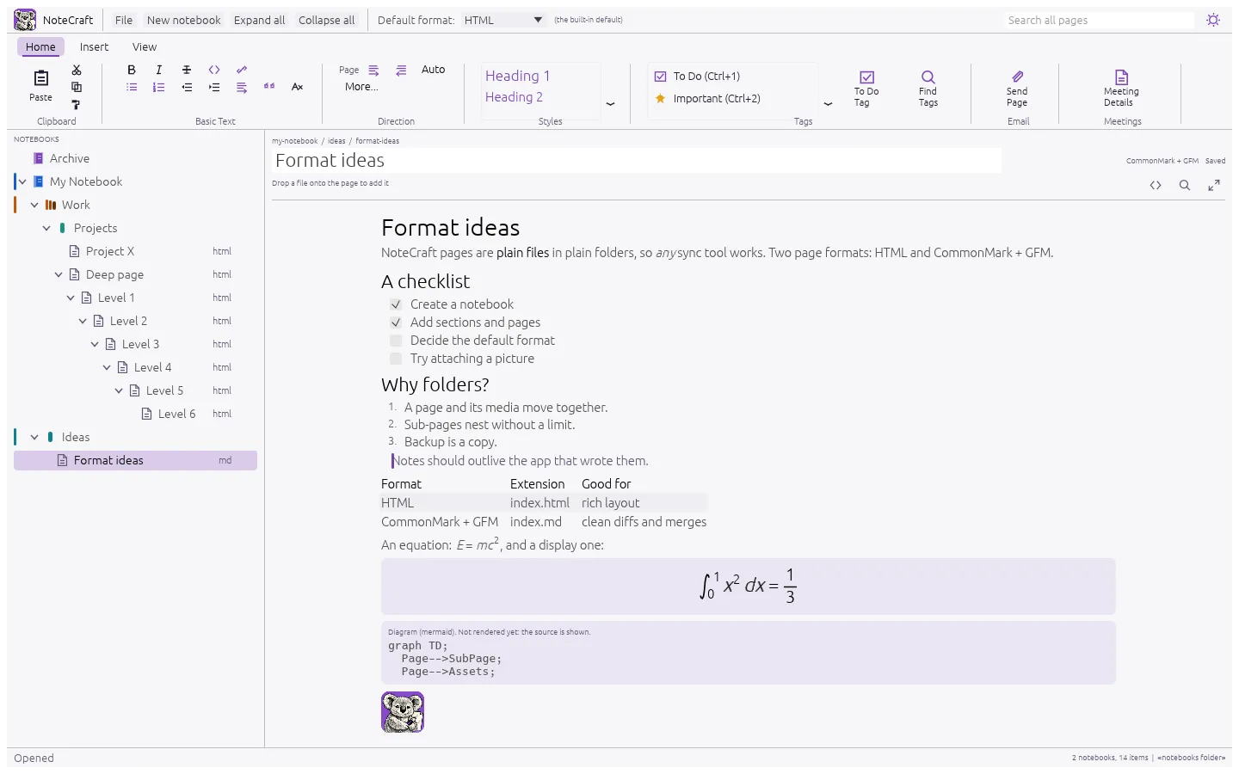Toggle the 'Create a notebook' checkbox

(396, 304)
